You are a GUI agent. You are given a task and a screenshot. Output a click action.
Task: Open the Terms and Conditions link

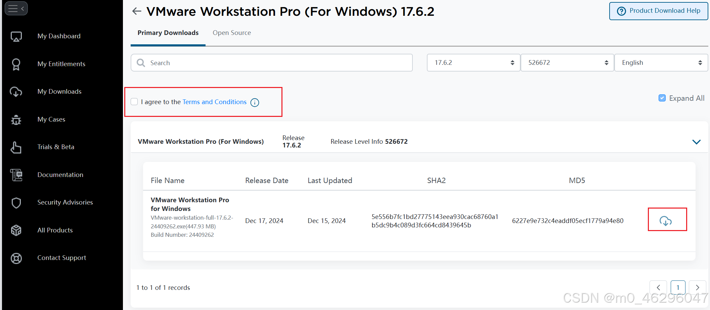215,102
